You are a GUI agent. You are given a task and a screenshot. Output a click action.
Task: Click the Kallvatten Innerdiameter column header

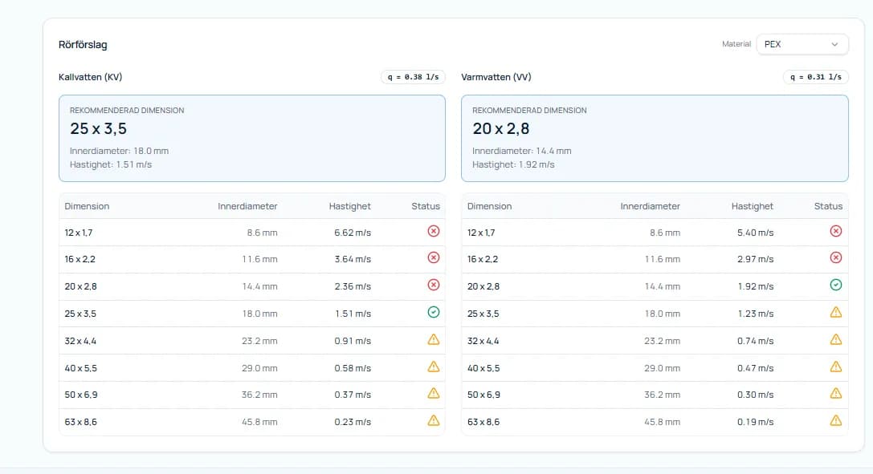click(247, 206)
